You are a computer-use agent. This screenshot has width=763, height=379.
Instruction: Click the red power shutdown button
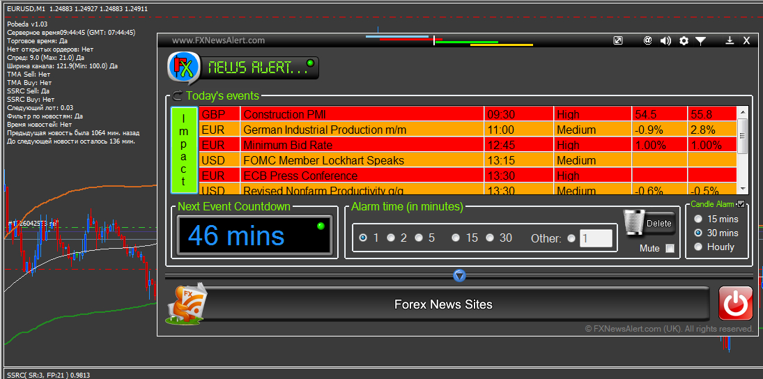[x=735, y=304]
